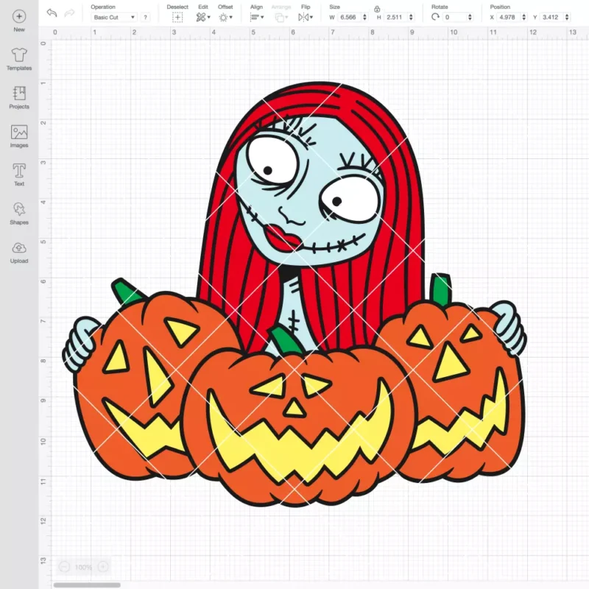Adjust the Position Y stepper arrows

pyautogui.click(x=567, y=17)
